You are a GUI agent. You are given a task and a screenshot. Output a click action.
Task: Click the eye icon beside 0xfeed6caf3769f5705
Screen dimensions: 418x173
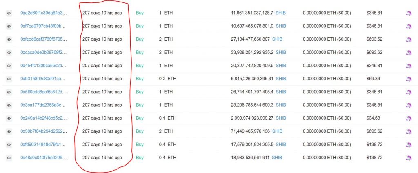[x=9, y=39]
